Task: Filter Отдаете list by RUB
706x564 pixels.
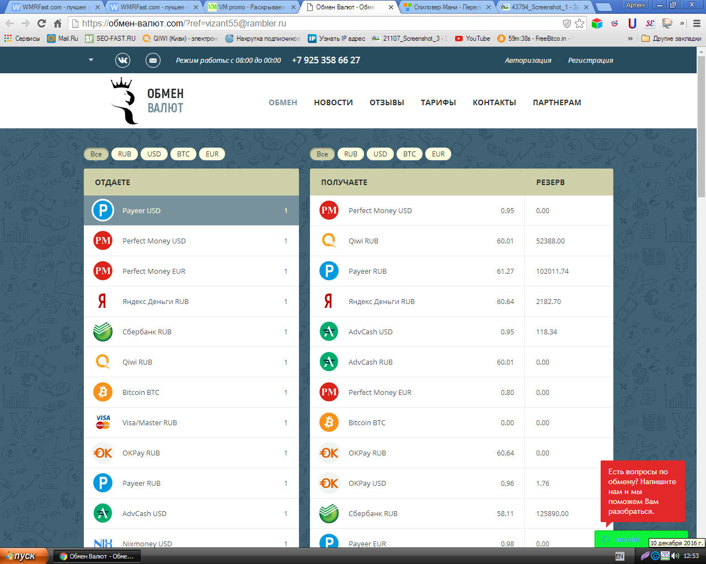Action: pos(125,154)
